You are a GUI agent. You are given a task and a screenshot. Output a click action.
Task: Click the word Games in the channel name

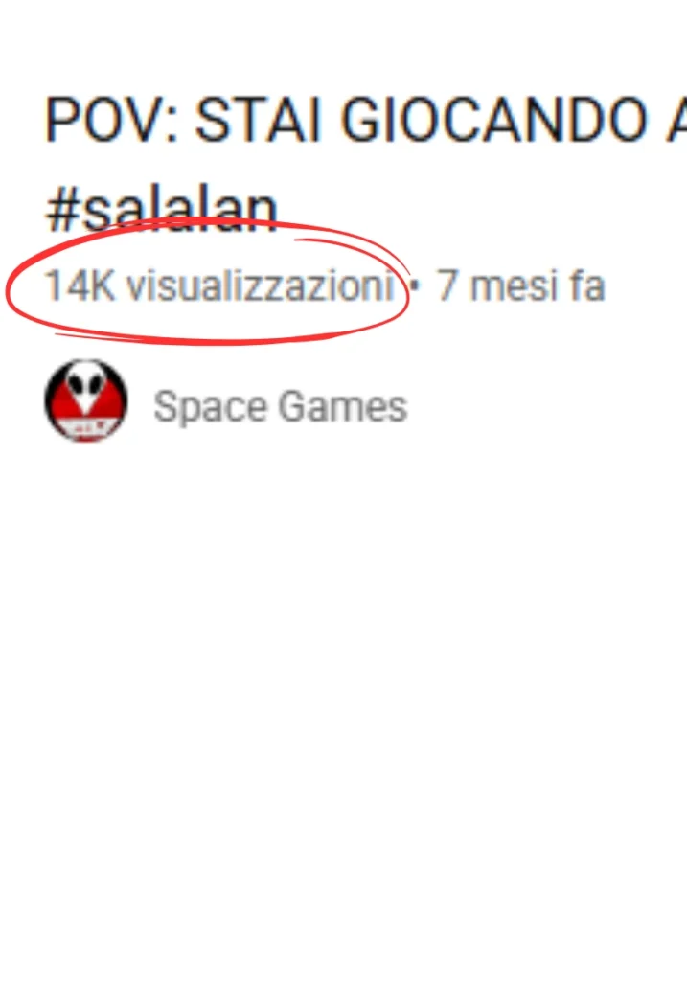(343, 406)
